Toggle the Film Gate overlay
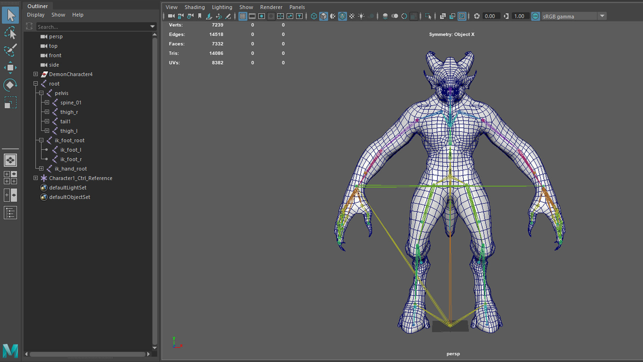643x362 pixels. point(252,16)
